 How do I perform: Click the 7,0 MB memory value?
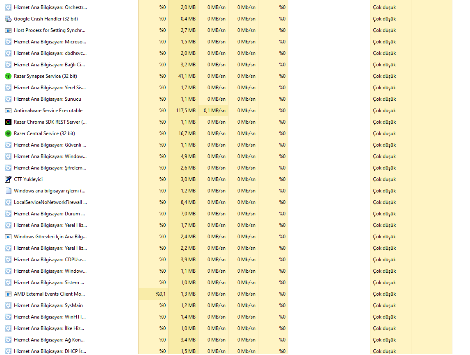(x=188, y=214)
